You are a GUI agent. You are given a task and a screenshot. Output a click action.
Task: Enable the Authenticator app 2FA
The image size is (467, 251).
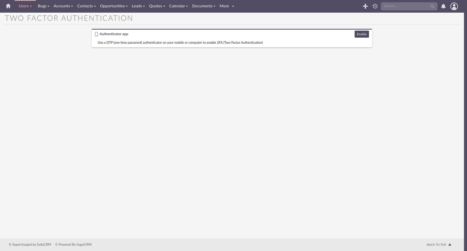pos(362,34)
